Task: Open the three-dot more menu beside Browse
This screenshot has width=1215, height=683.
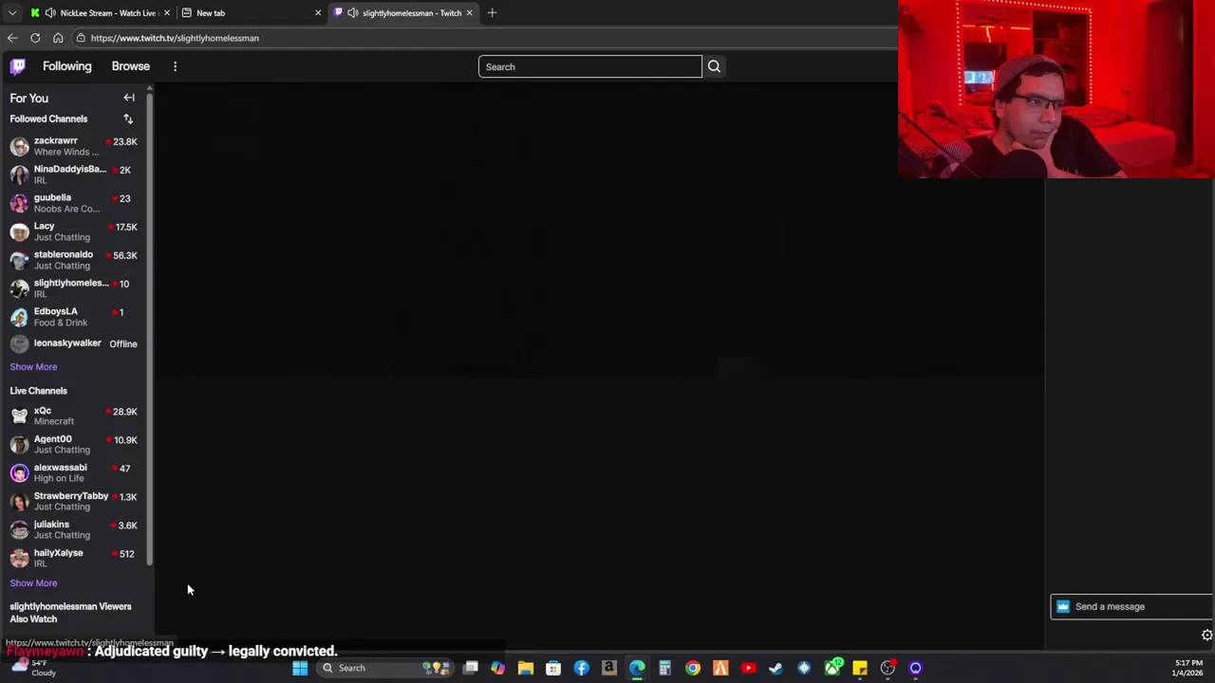Action: pyautogui.click(x=175, y=66)
